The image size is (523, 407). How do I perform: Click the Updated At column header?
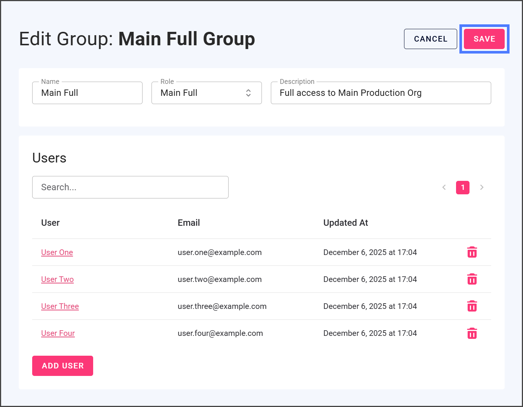(x=345, y=223)
